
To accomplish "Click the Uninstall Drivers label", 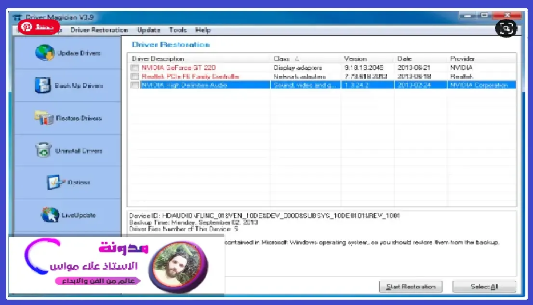I will [79, 151].
